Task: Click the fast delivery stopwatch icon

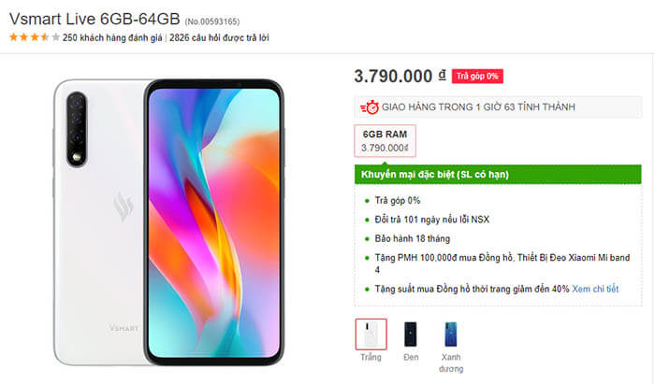Action: coord(370,107)
